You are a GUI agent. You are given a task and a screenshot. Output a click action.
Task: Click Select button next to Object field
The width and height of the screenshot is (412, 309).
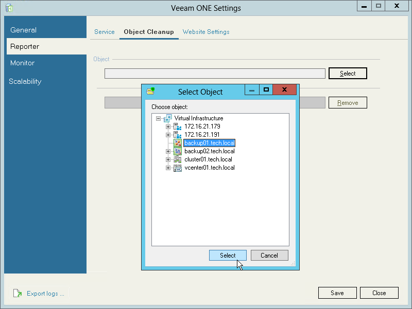pos(348,74)
